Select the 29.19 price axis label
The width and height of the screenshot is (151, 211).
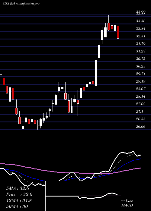pyautogui.click(x=141, y=81)
